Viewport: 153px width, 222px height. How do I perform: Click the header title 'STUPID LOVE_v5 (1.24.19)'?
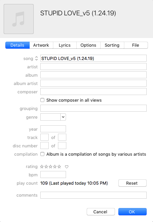click(x=78, y=13)
